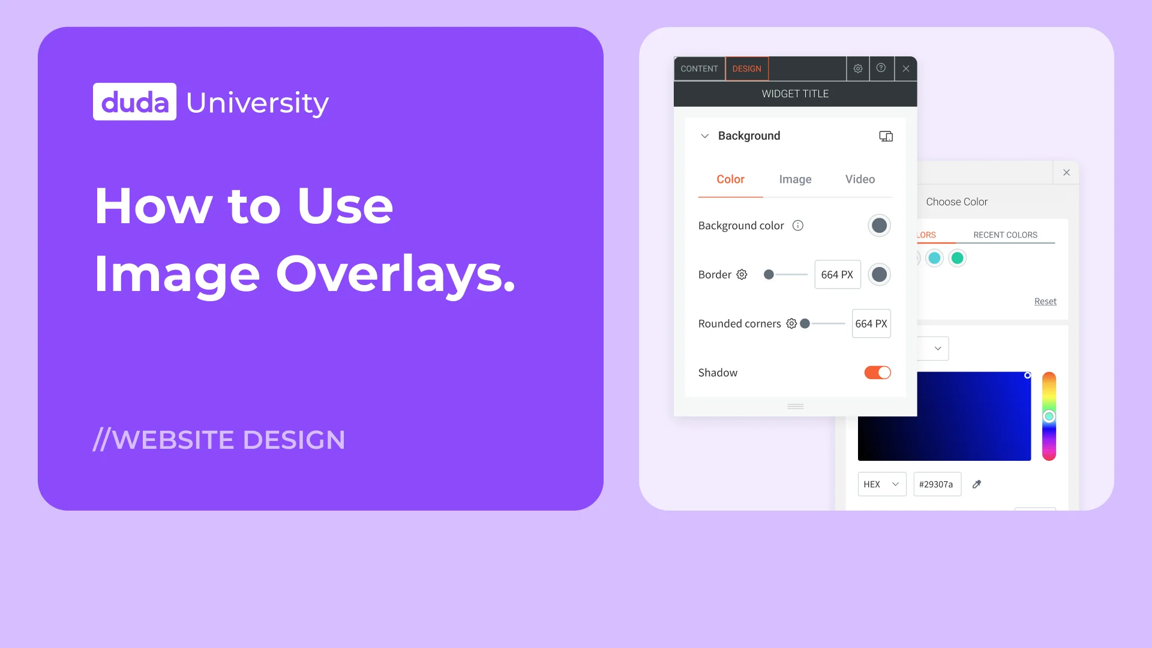Click the rounded corners settings gear icon
The image size is (1152, 648).
tap(790, 323)
